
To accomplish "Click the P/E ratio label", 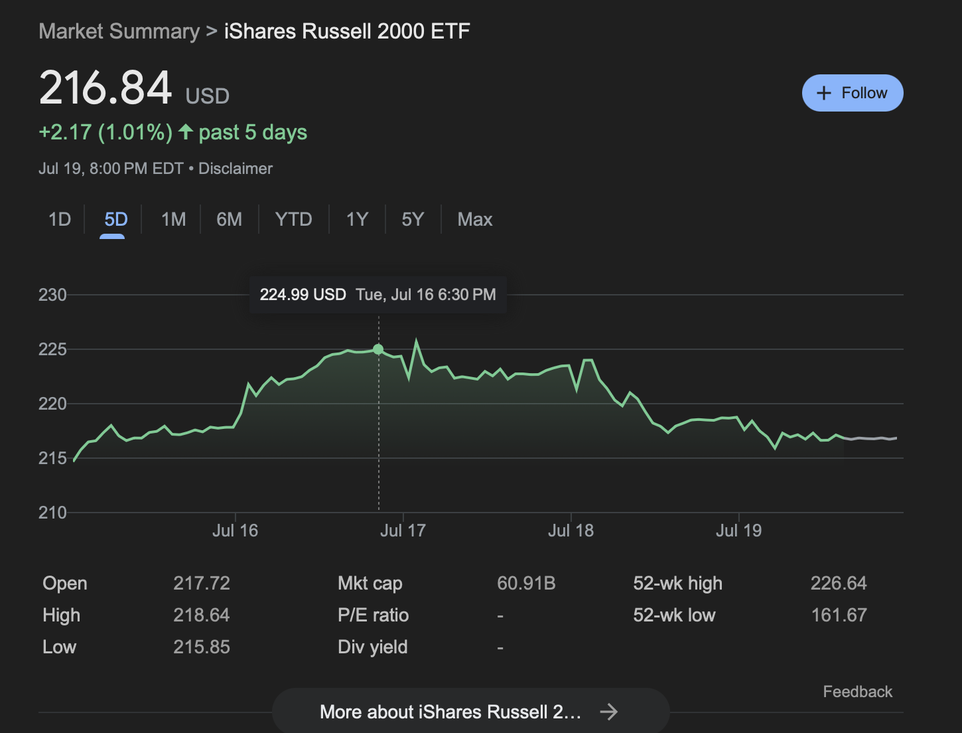I will pos(373,615).
